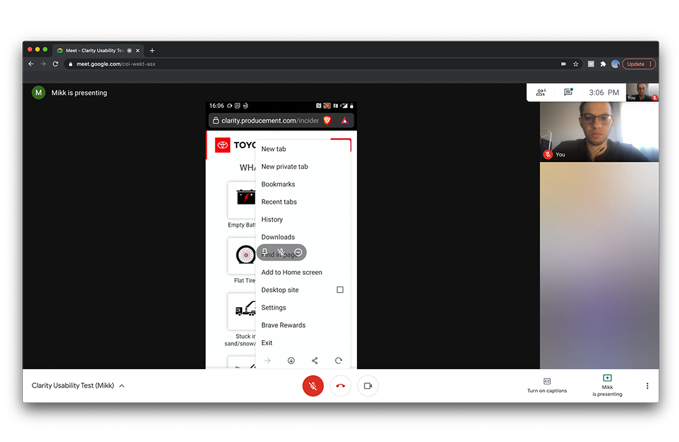
Task: Open Chrome profile avatar
Action: point(615,64)
